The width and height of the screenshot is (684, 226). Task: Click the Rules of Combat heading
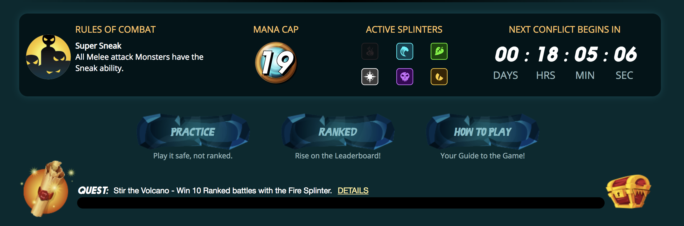pos(115,29)
